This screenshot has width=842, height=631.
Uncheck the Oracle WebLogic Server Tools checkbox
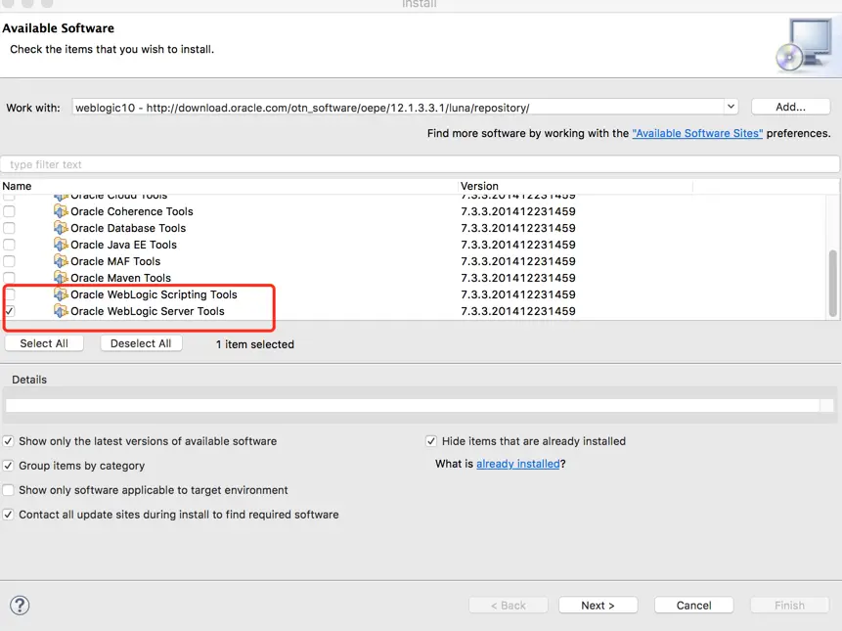click(10, 311)
